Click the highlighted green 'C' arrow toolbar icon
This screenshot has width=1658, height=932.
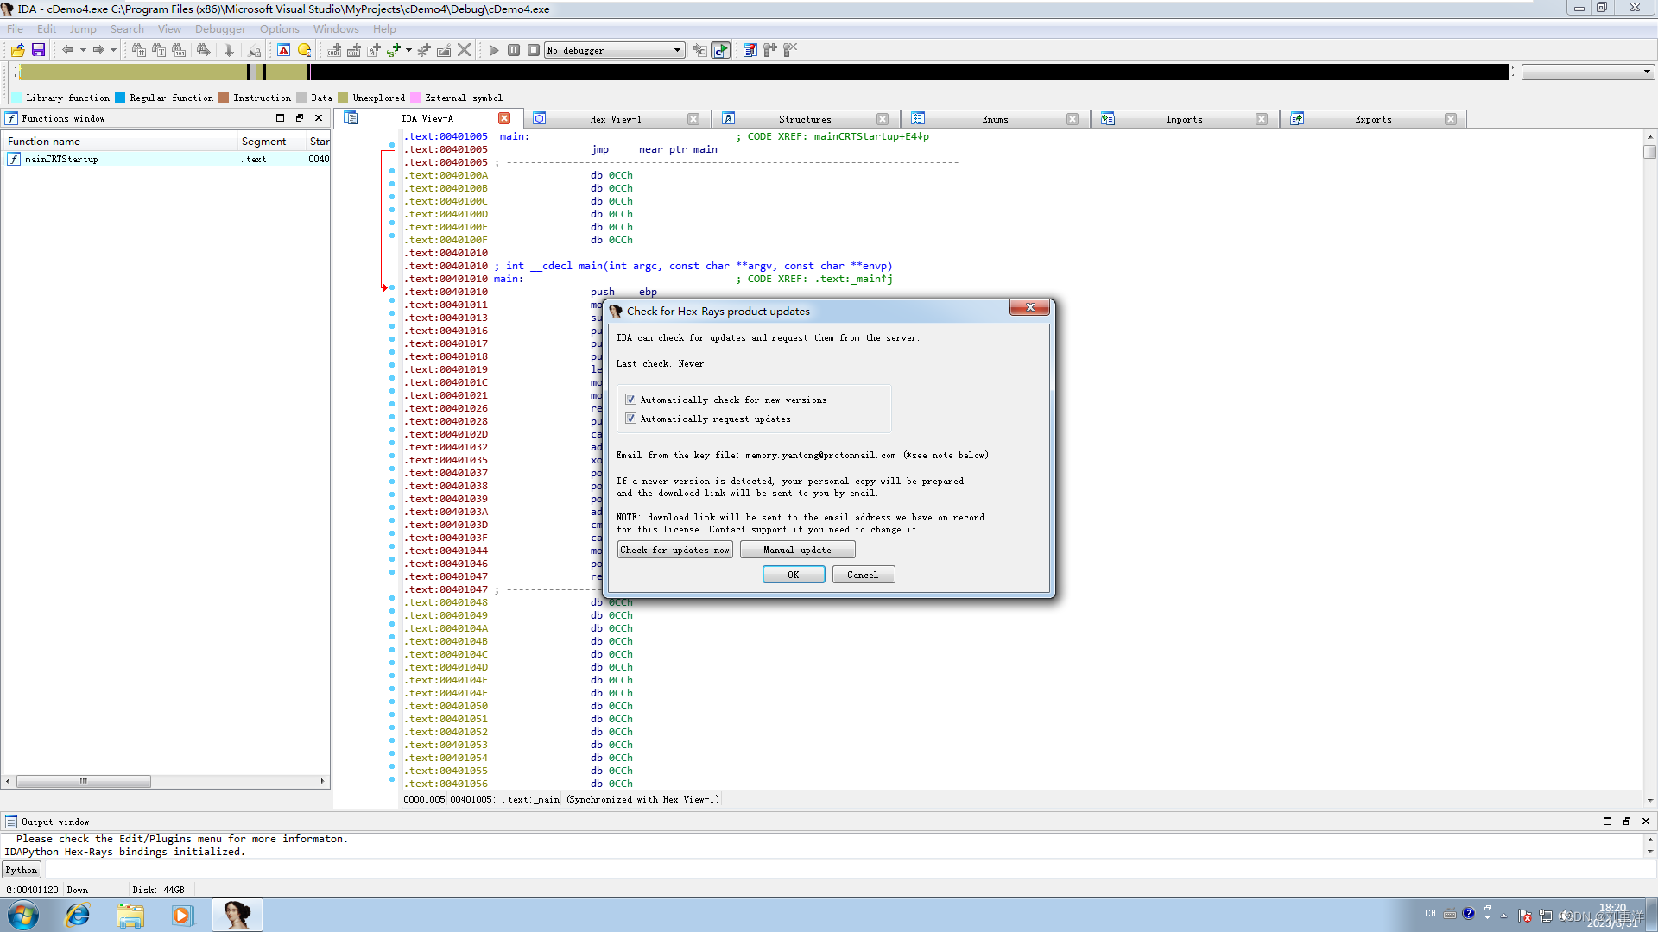720,50
